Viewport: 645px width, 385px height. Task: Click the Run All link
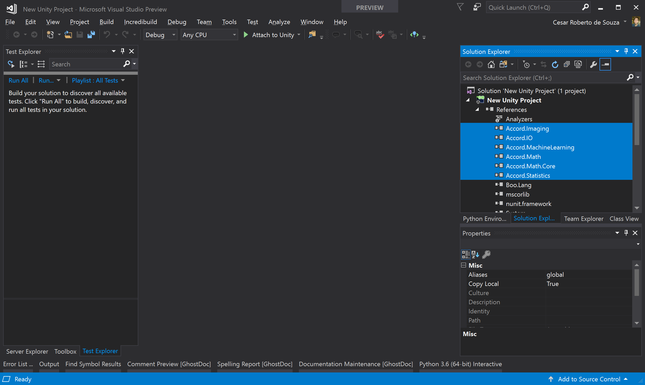tap(18, 81)
